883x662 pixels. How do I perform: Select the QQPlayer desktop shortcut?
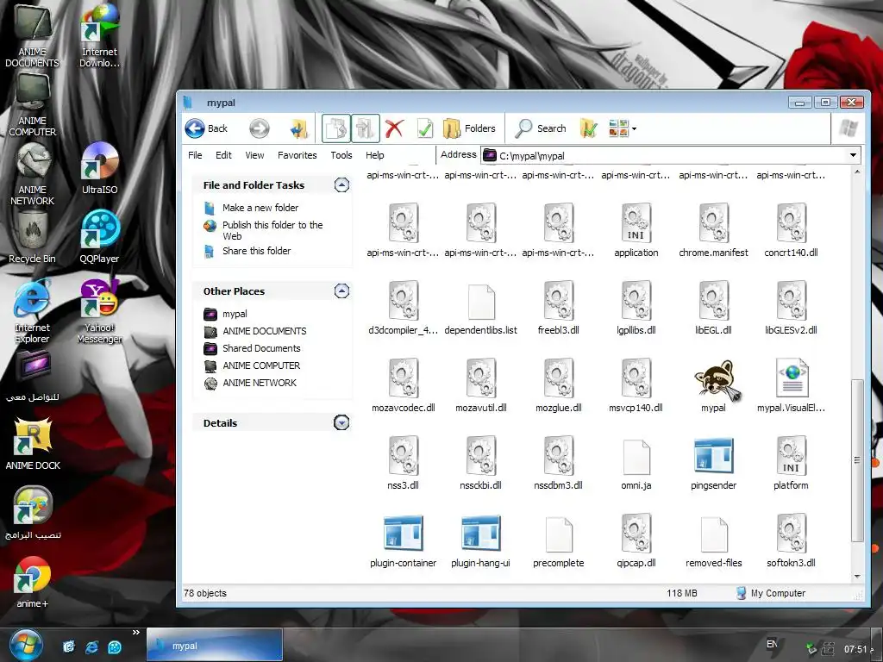pyautogui.click(x=100, y=236)
